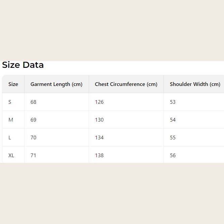Screen dimensions: 224x224
Task: Click garment length value 69
Action: 33,120
